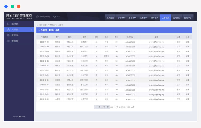Open the 行政模块 tab
Viewport: 201px width, 128px height.
point(177,18)
